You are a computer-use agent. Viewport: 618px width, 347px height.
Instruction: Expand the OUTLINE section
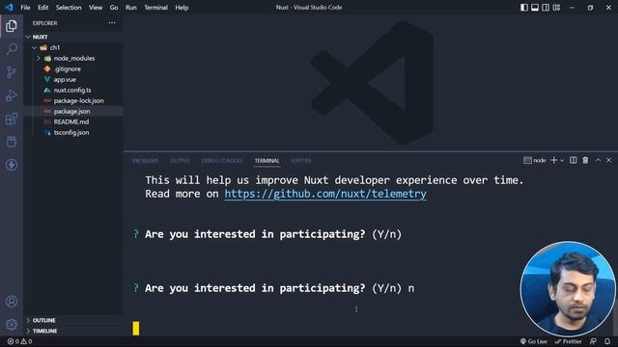tap(43, 320)
